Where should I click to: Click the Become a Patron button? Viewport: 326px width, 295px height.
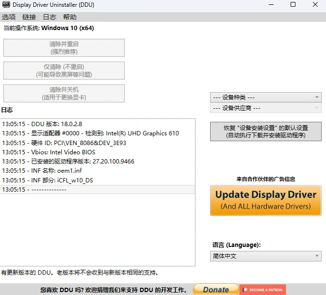tap(262, 290)
